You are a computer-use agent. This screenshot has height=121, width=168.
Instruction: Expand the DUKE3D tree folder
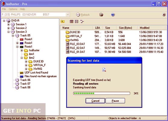(x=26, y=62)
